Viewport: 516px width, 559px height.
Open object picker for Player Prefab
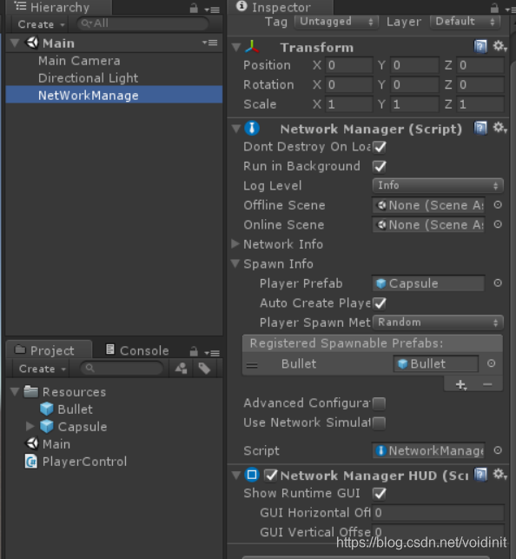click(498, 283)
